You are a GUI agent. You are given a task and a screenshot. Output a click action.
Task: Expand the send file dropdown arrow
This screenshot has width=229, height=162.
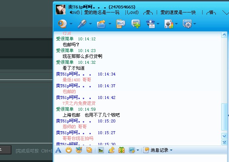pyautogui.click(x=110, y=25)
